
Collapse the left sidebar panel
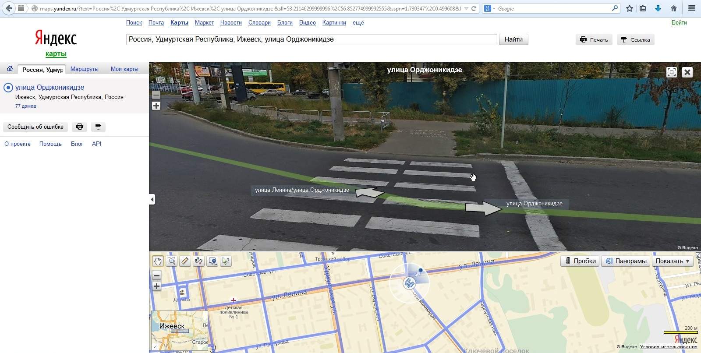pos(152,199)
